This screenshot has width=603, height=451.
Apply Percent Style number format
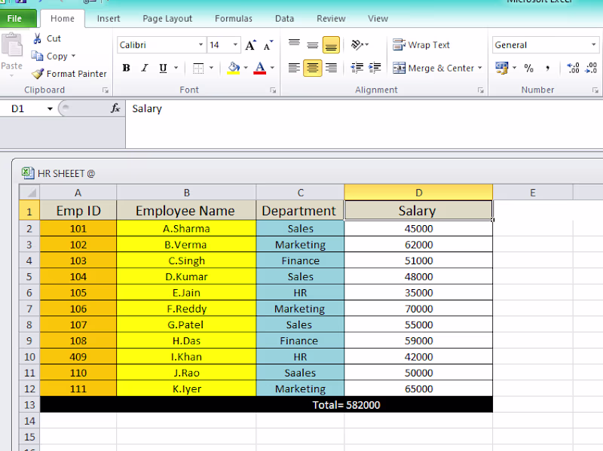pos(529,69)
